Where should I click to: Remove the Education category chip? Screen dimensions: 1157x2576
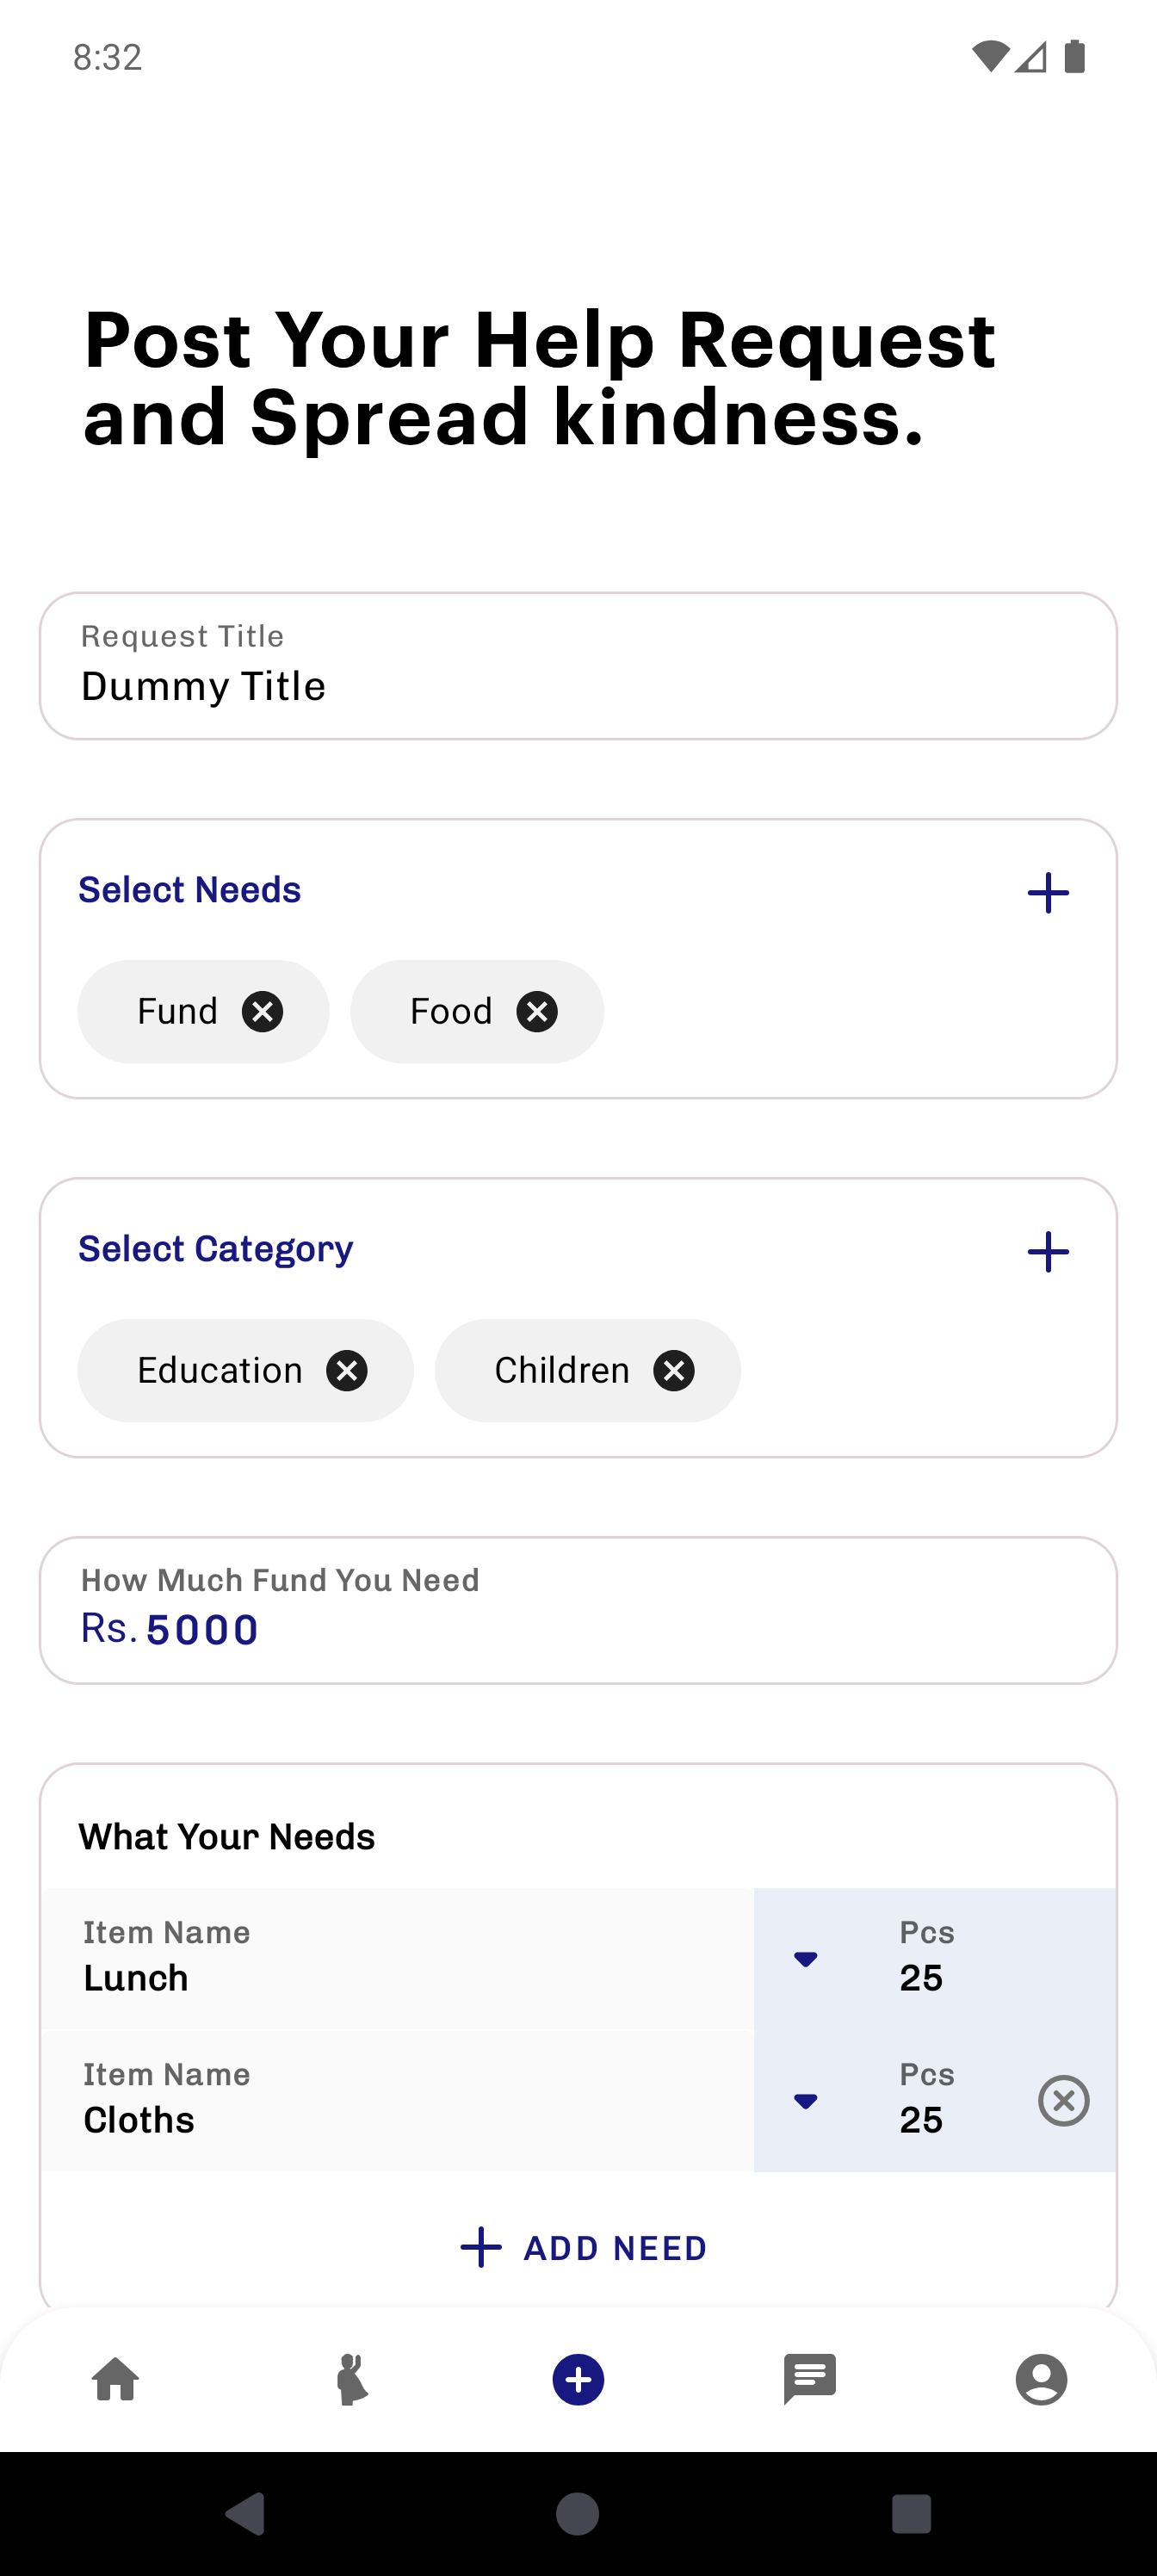tap(347, 1370)
